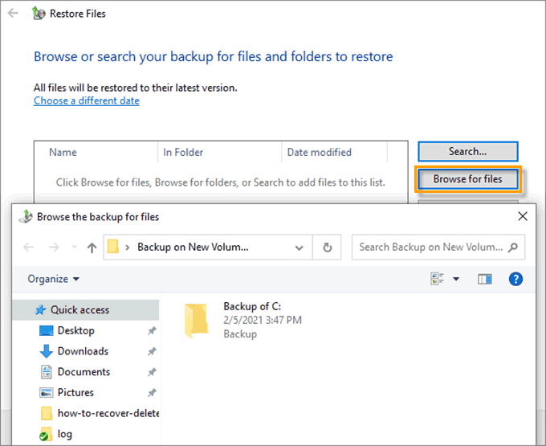Select Backup on New Volum... breadcrumb
Screen dimensions: 546x446
(x=193, y=247)
